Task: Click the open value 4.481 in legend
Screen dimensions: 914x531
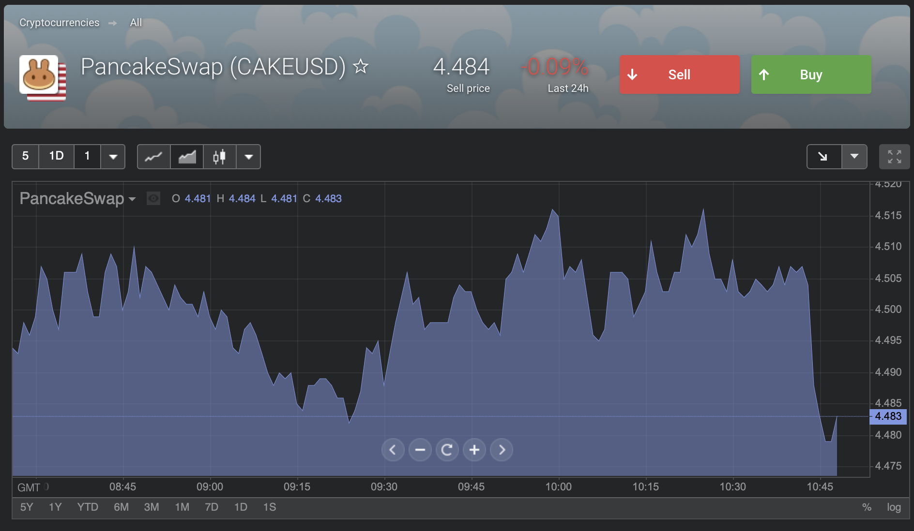Action: [x=198, y=199]
